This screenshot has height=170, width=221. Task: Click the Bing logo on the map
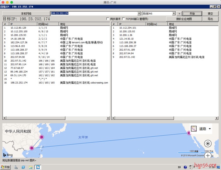tap(8, 155)
